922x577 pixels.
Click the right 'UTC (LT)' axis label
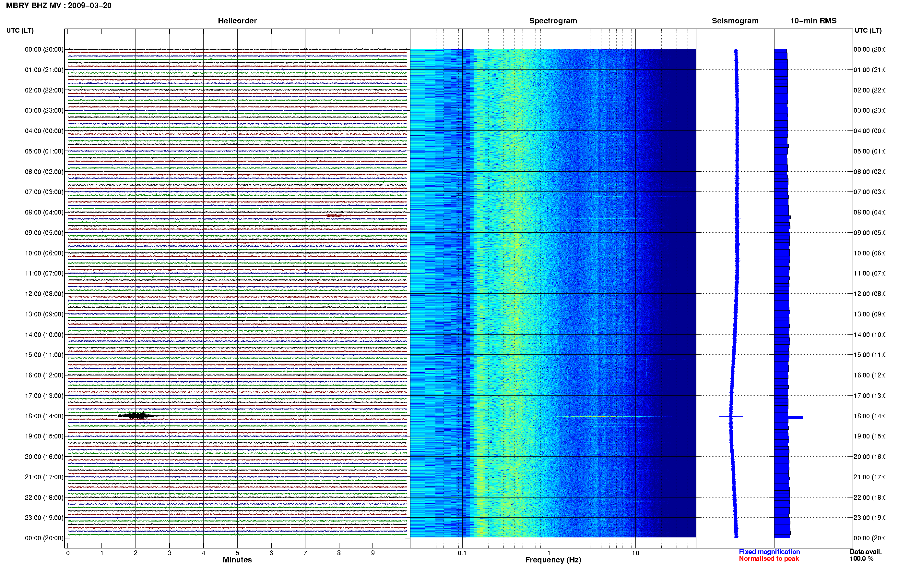[868, 31]
